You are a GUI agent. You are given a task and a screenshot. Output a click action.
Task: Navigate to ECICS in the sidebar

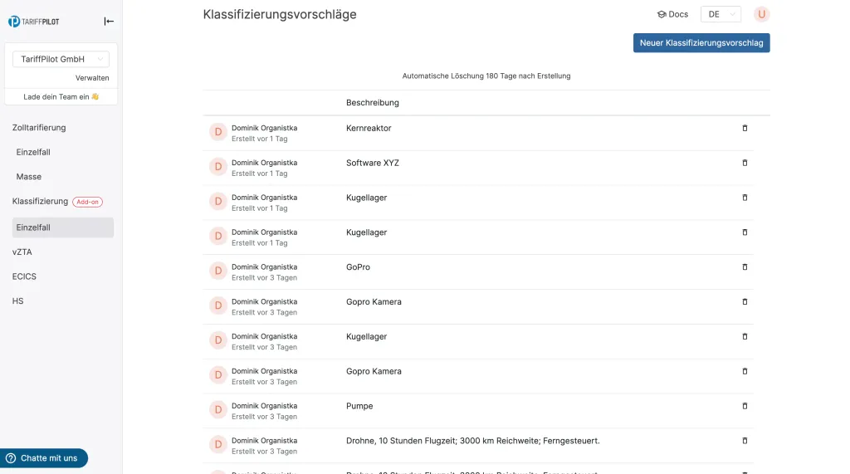[24, 276]
